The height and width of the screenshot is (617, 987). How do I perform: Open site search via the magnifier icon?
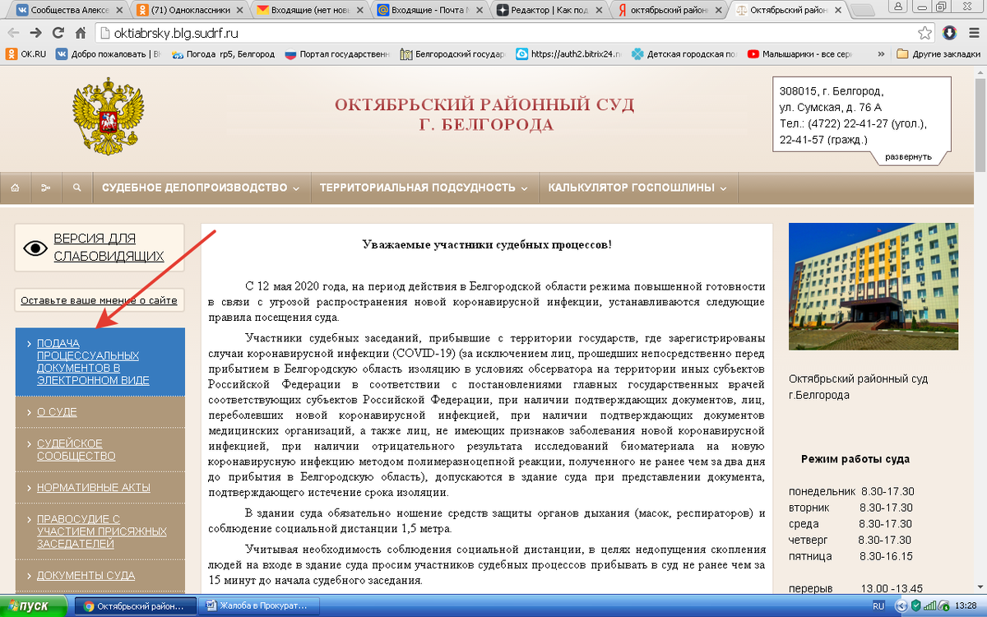tap(76, 188)
